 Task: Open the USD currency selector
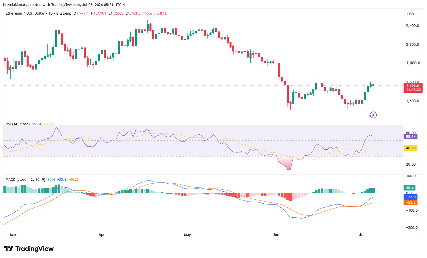(414, 14)
